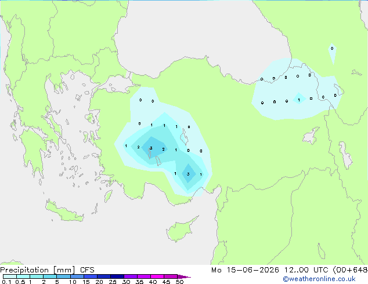Choose the 30–35 mm purple legend swatch

click(130, 276)
